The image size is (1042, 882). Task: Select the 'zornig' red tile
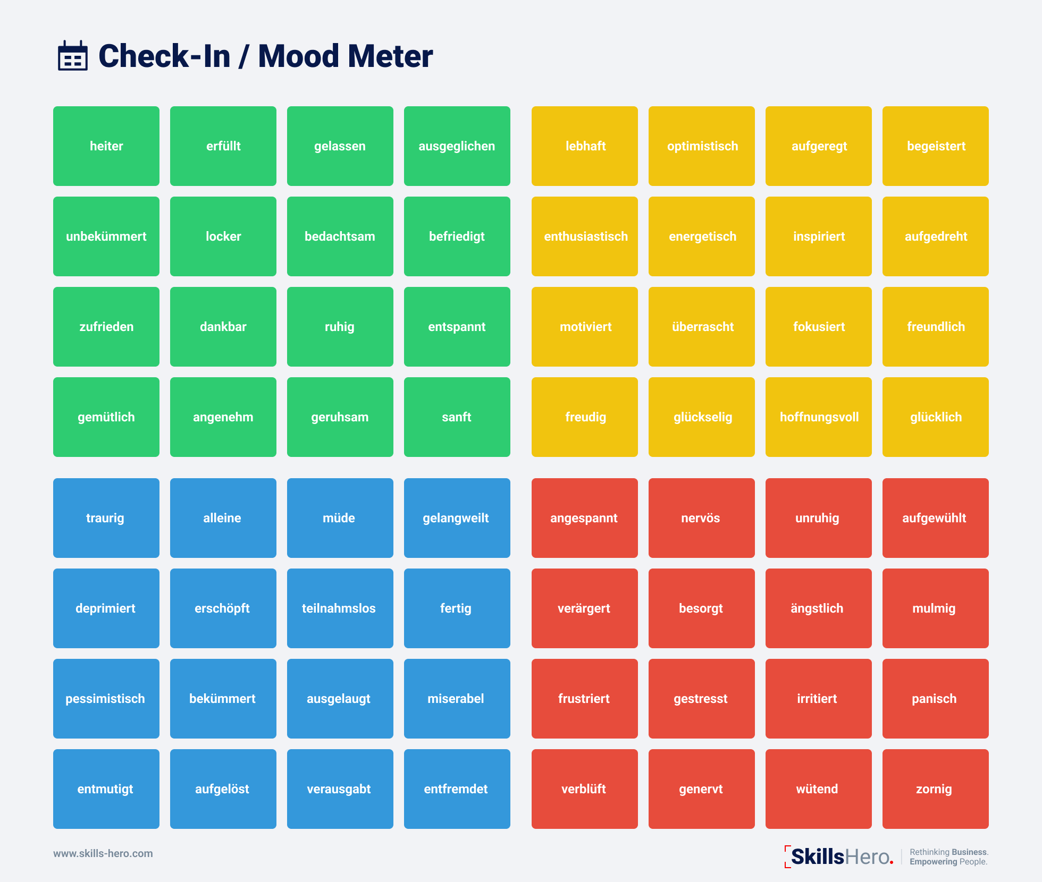[936, 789]
